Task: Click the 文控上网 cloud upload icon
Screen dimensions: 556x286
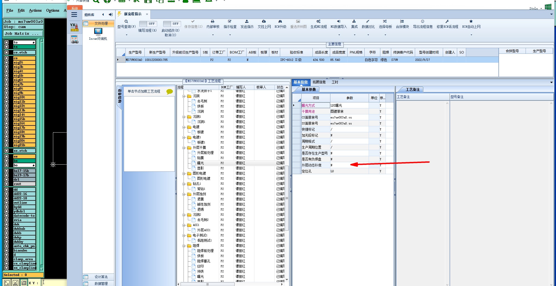Action: point(264,21)
